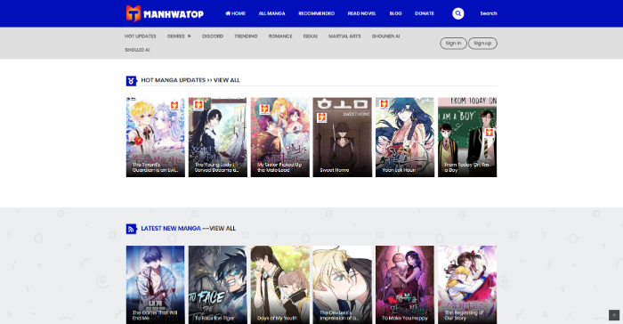Open the All Manga menu item
Screen dimensions: 623x324
[271, 13]
